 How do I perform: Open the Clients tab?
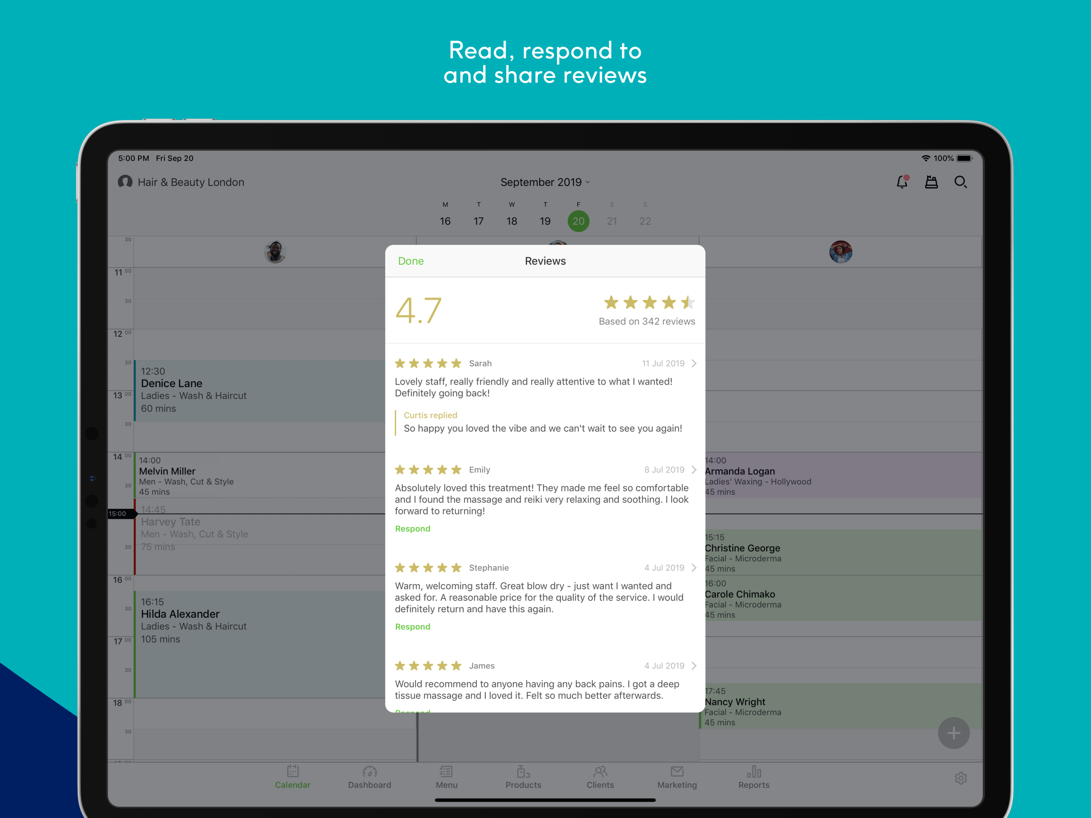coord(600,777)
